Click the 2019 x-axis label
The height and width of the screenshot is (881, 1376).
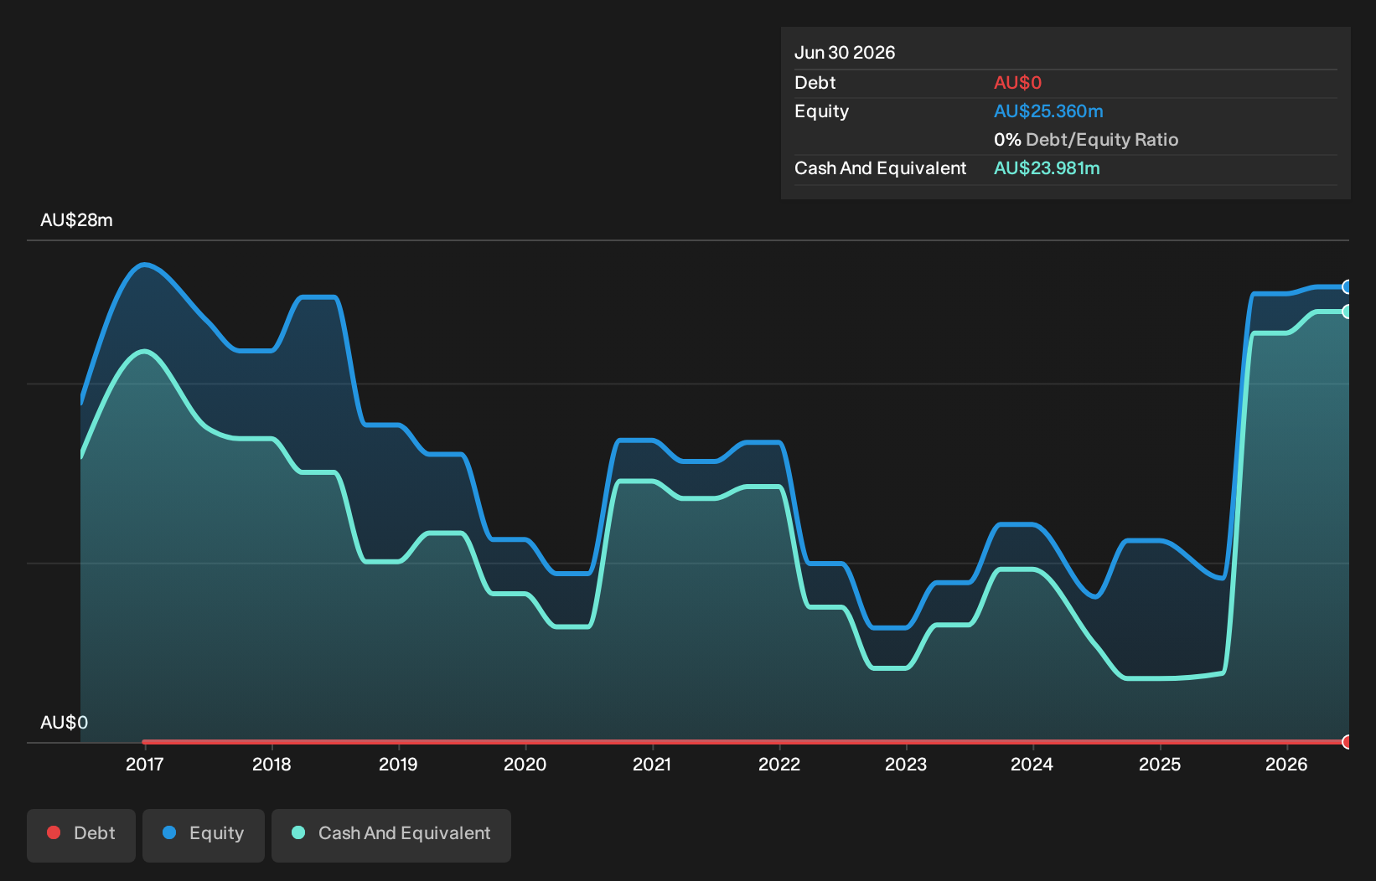point(398,764)
